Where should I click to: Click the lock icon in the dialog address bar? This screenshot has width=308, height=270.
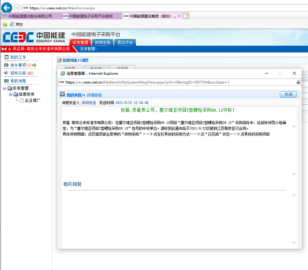pyautogui.click(x=298, y=82)
